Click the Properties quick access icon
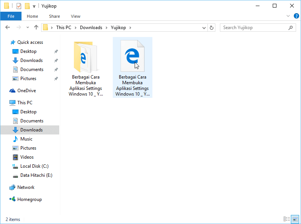301x224 pixels. 18,6
